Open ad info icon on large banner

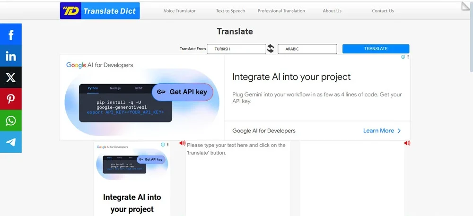403,57
